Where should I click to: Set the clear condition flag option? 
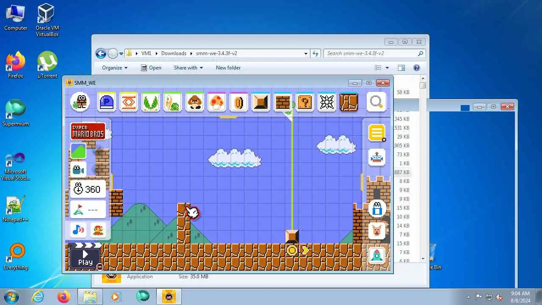[x=88, y=209]
